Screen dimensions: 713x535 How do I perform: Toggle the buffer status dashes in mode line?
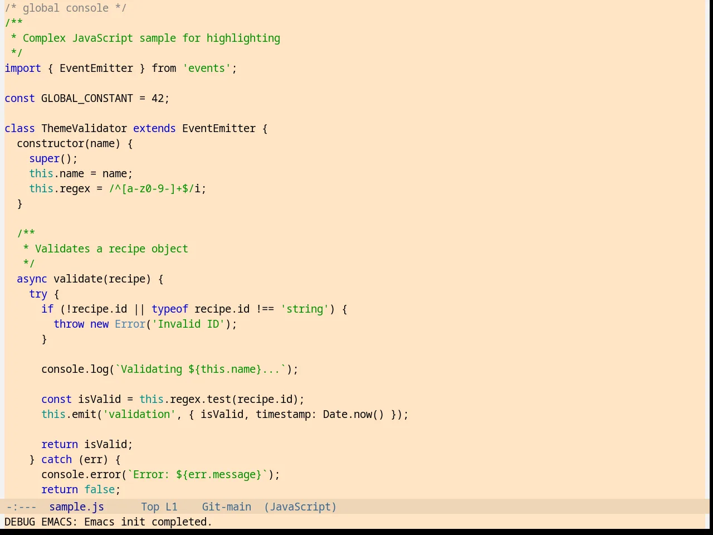point(21,507)
